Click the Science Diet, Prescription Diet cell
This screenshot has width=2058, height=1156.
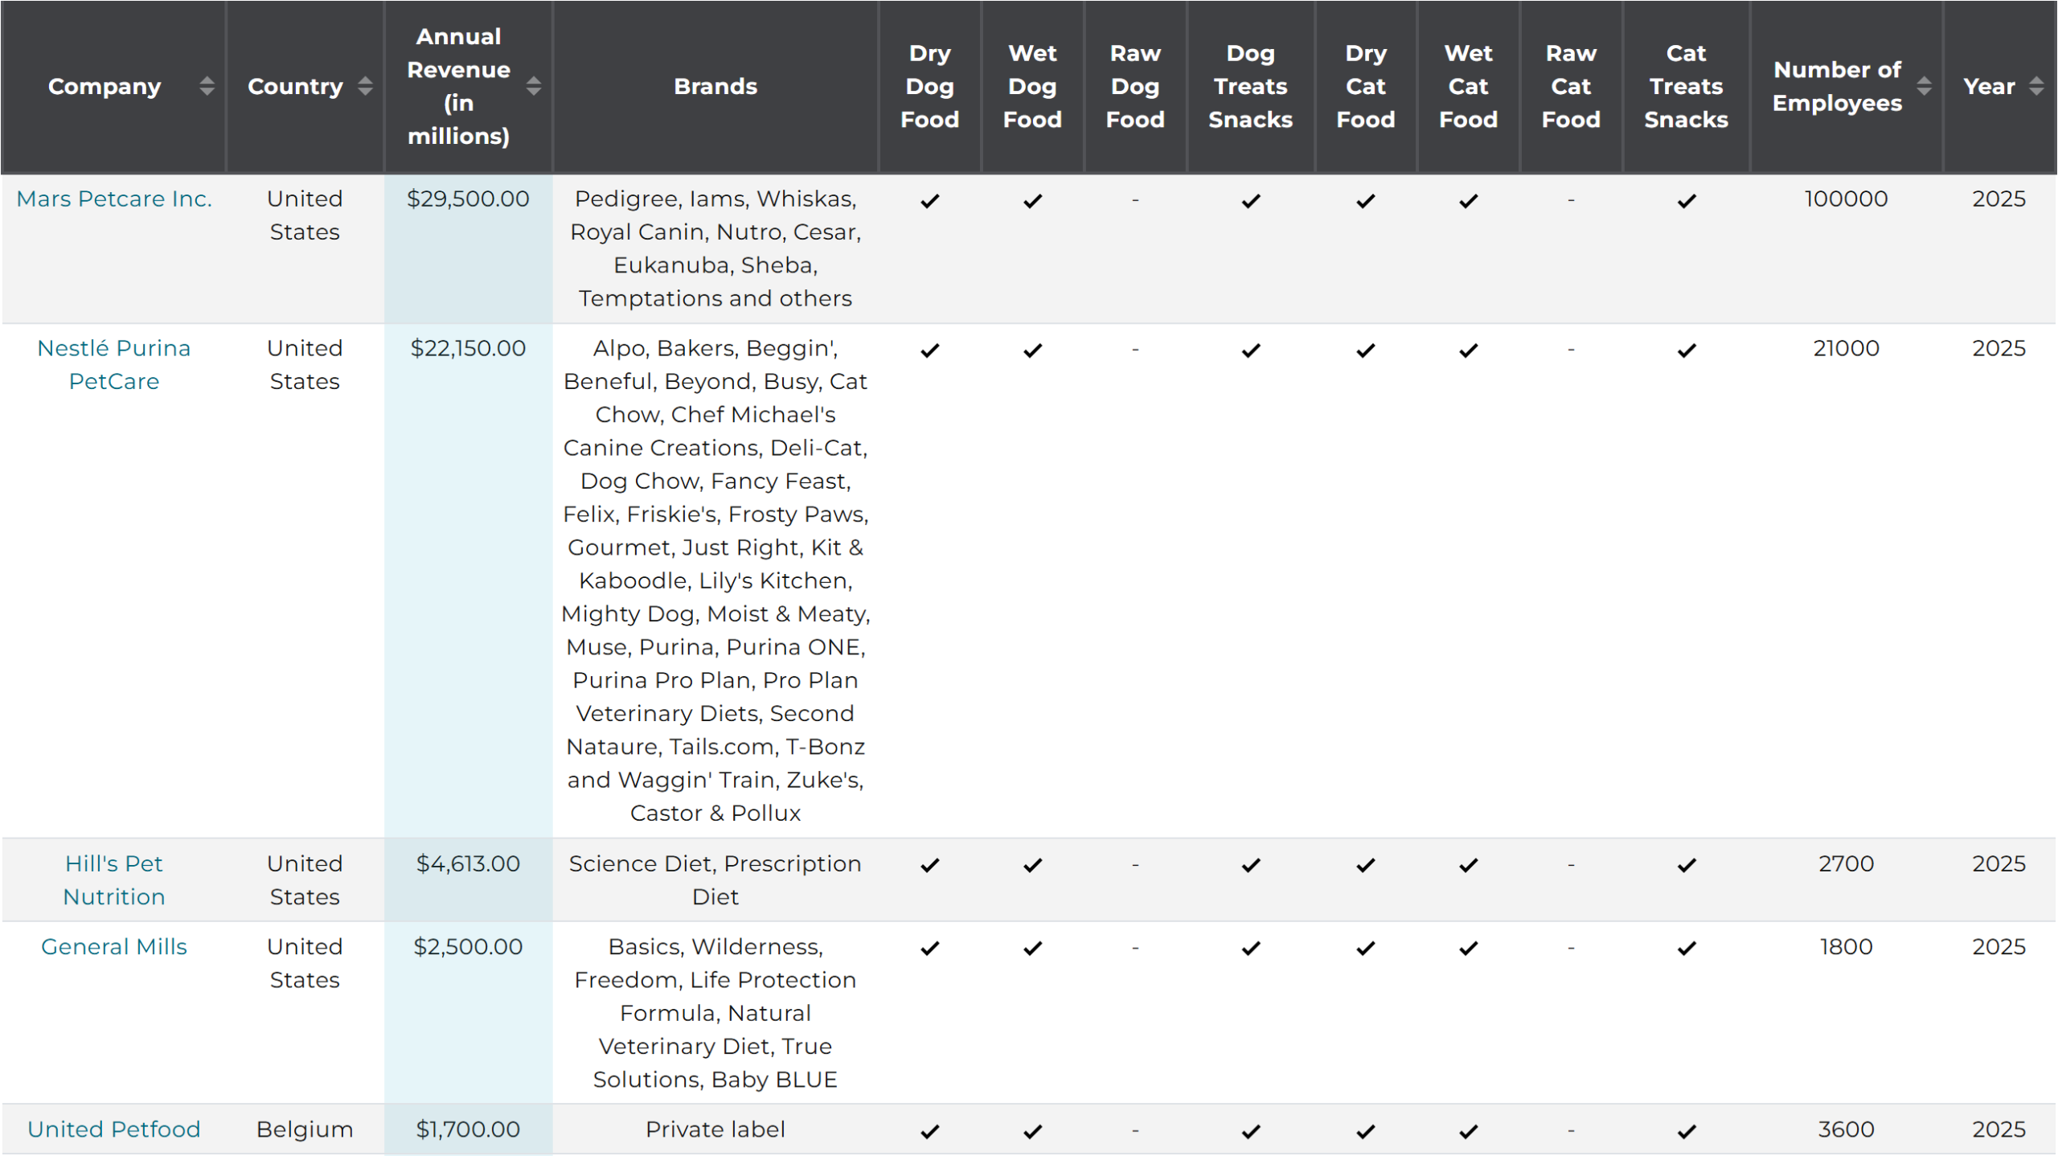tap(715, 880)
